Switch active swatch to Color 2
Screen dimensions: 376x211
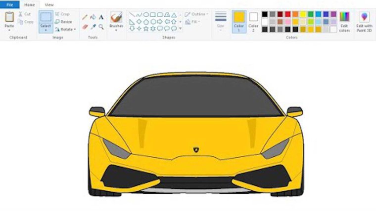tap(253, 21)
